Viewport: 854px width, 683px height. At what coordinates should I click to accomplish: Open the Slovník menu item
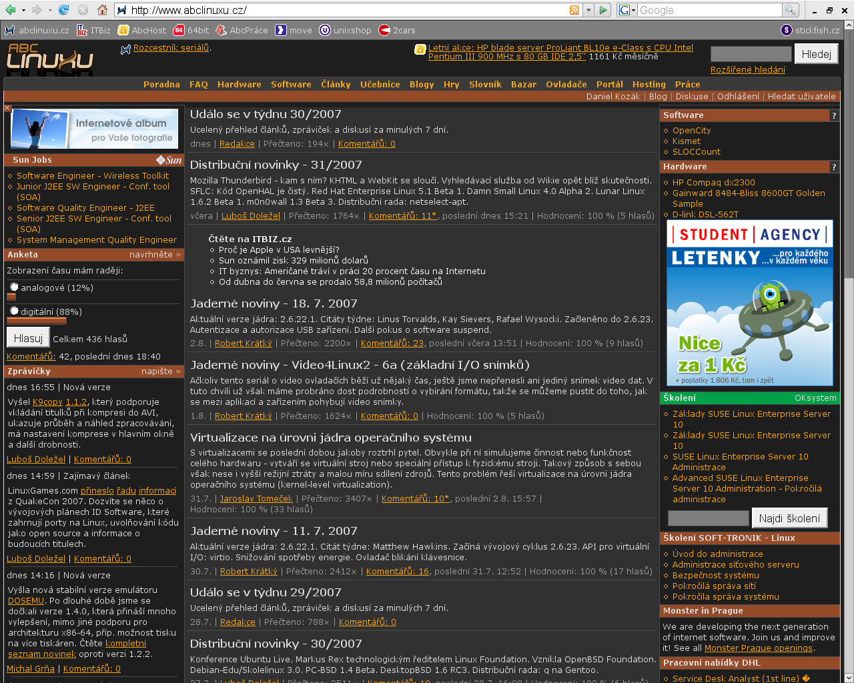[x=485, y=85]
